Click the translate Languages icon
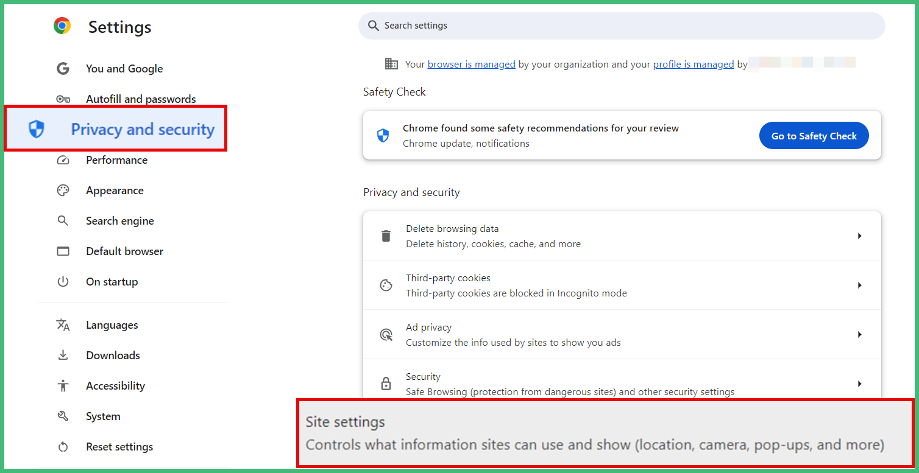This screenshot has width=919, height=473. coord(63,325)
